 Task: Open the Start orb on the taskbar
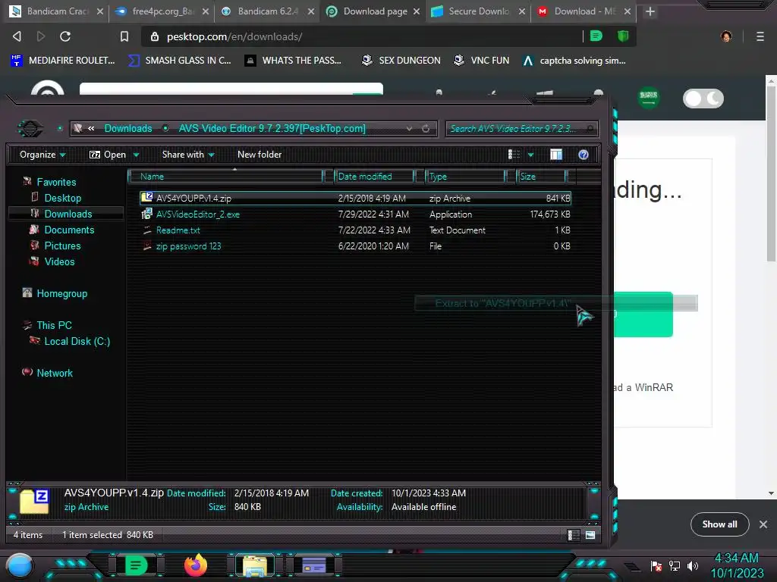[19, 565]
